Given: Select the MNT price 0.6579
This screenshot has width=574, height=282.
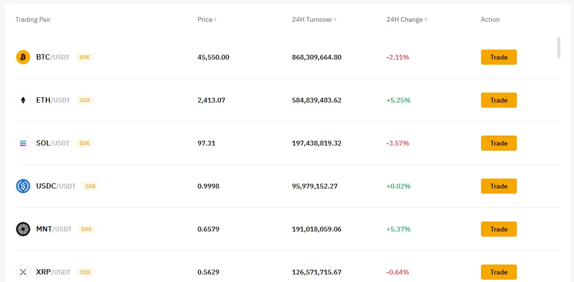Looking at the screenshot, I should click(x=208, y=229).
